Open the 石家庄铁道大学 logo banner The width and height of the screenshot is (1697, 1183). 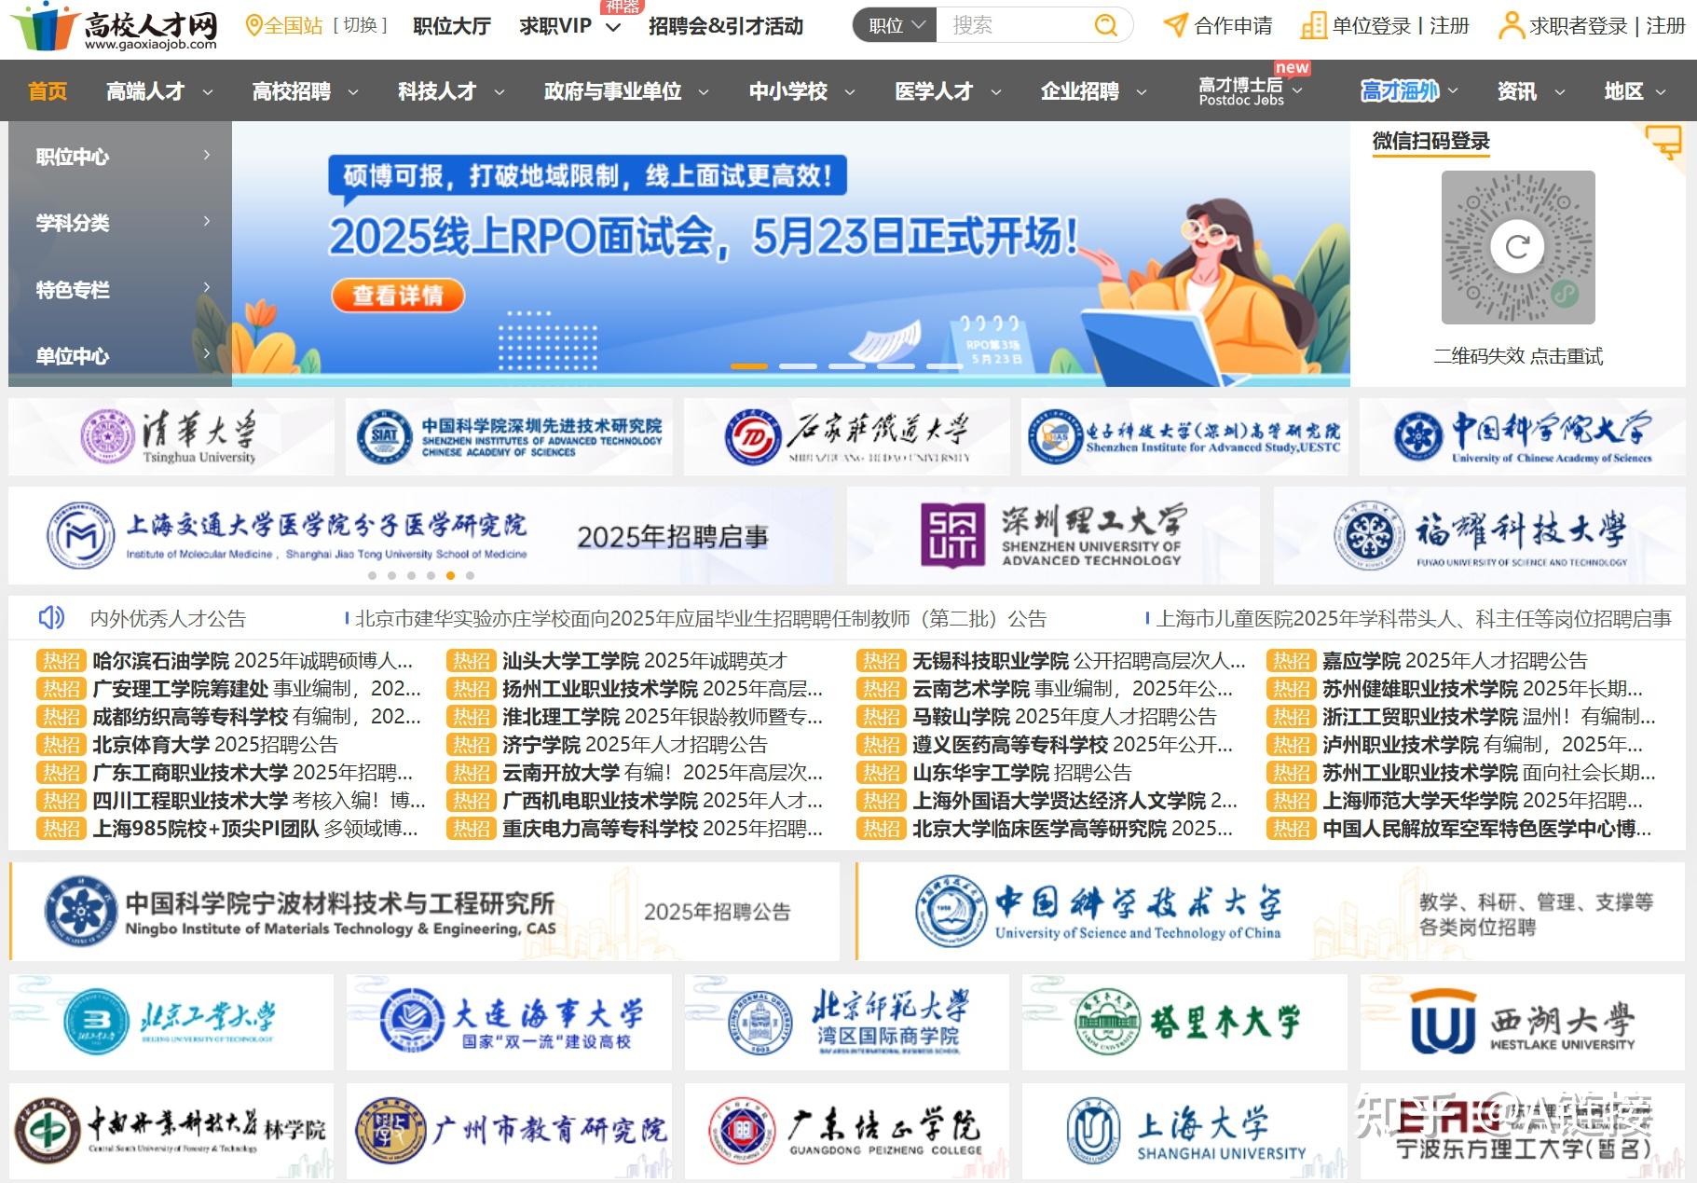tap(846, 437)
